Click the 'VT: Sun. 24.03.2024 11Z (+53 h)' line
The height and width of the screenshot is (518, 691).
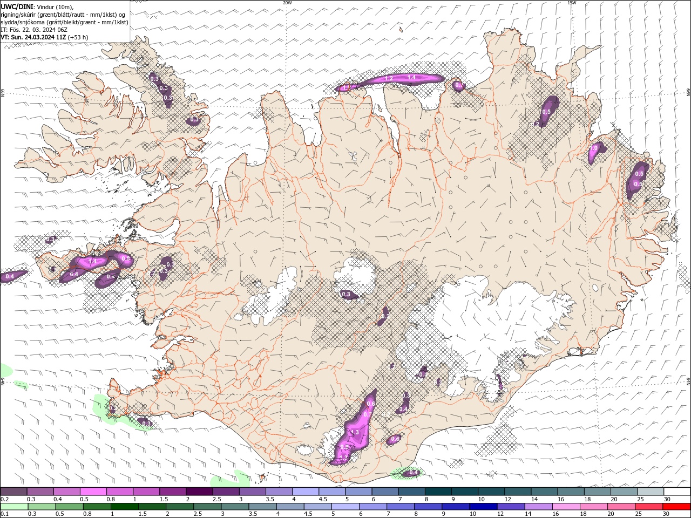point(45,37)
